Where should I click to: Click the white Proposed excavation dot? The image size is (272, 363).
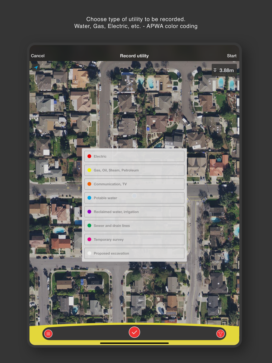(x=89, y=253)
